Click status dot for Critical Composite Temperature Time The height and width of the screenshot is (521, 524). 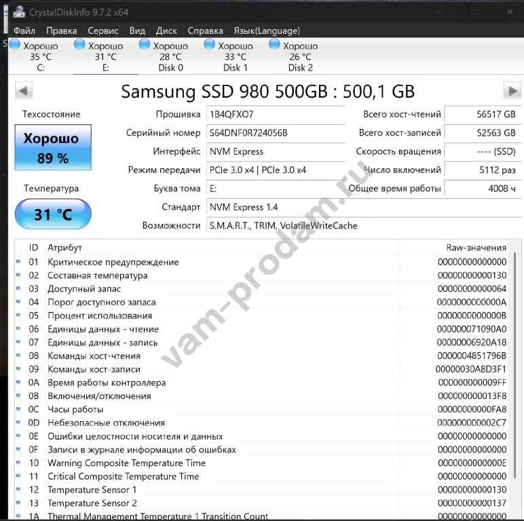18,476
